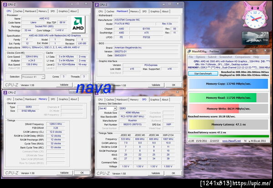Click the BIOS Brand American Megatrends Inc.
The image size is (273, 188).
146,47
